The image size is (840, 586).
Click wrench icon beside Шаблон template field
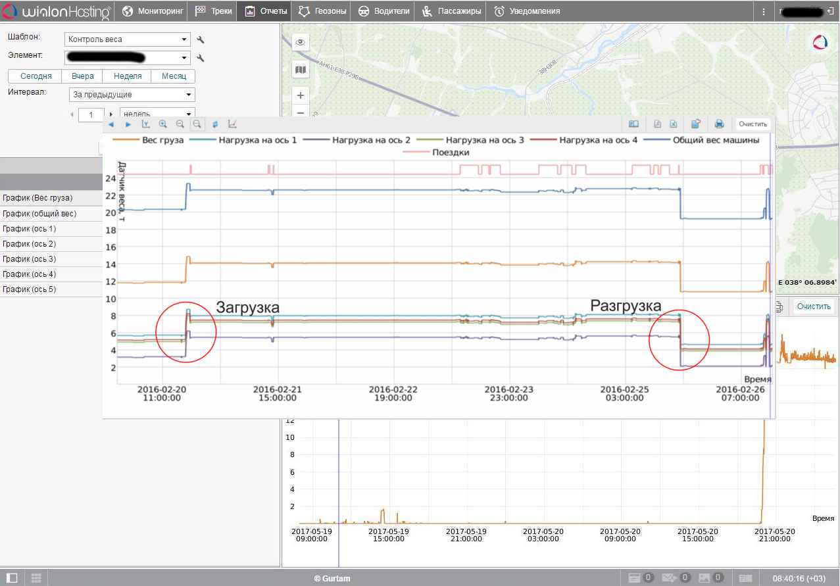click(x=201, y=39)
